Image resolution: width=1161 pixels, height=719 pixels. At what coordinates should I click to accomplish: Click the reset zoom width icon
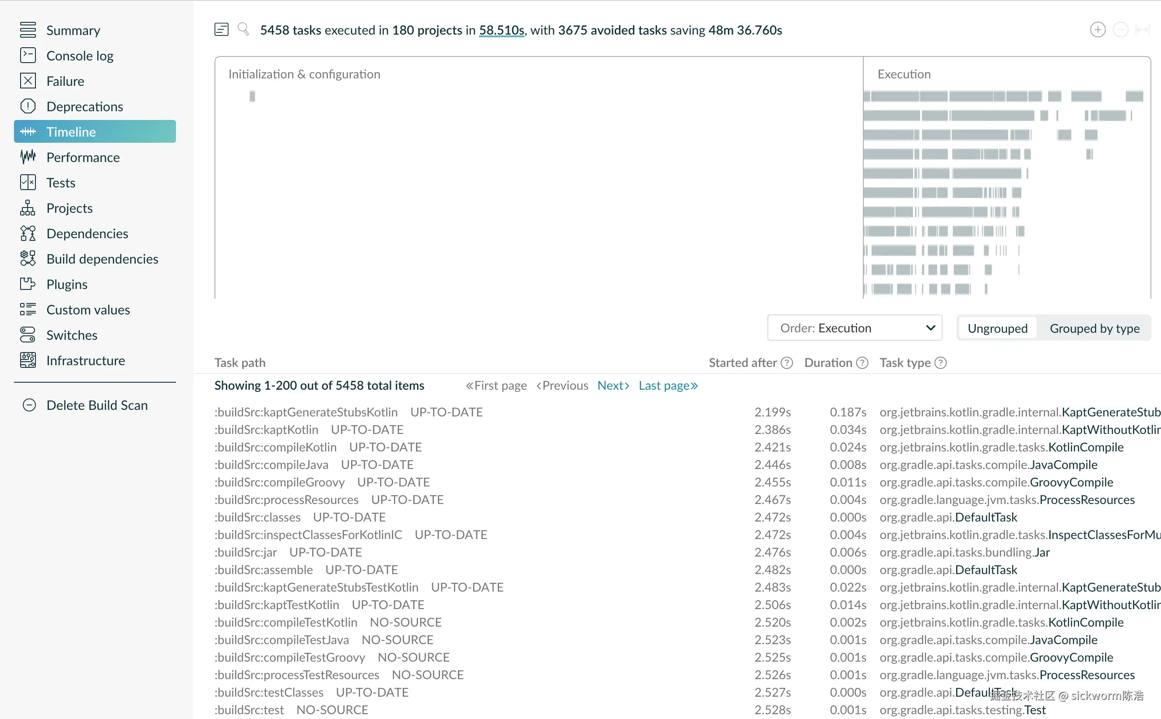click(1142, 30)
